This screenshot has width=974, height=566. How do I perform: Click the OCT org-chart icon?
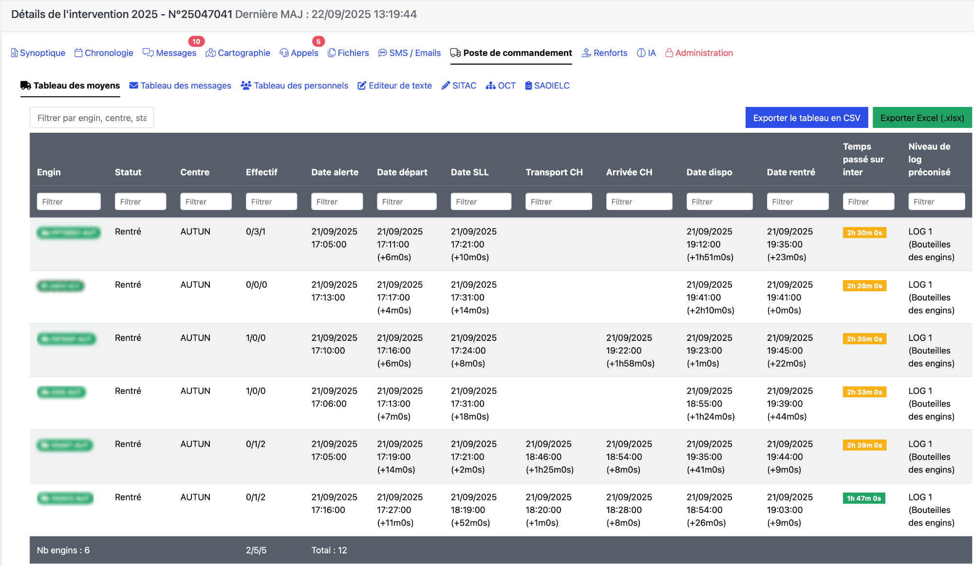point(490,86)
